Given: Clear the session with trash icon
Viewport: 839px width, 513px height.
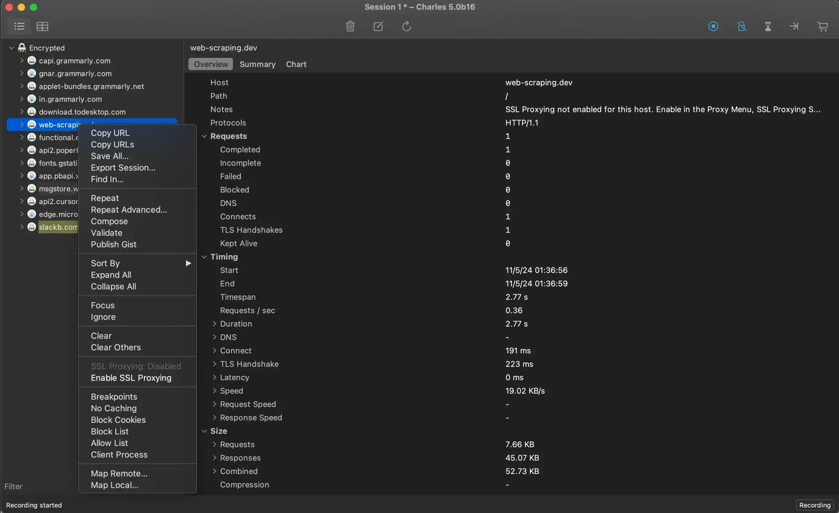Looking at the screenshot, I should click(351, 26).
